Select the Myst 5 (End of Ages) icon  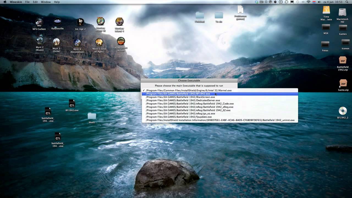[x=99, y=42]
